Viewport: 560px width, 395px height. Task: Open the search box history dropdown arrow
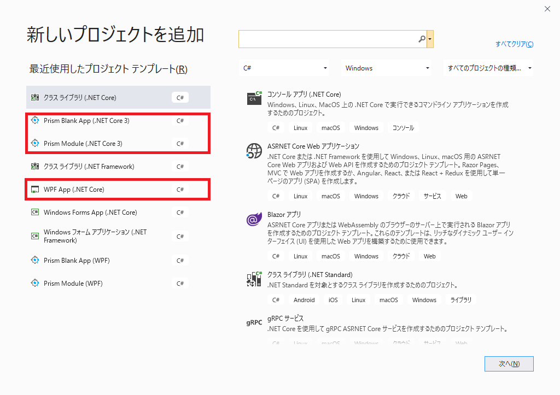[430, 39]
